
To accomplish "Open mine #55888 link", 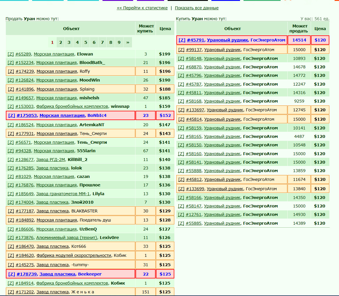I will pyautogui.click(x=194, y=171).
